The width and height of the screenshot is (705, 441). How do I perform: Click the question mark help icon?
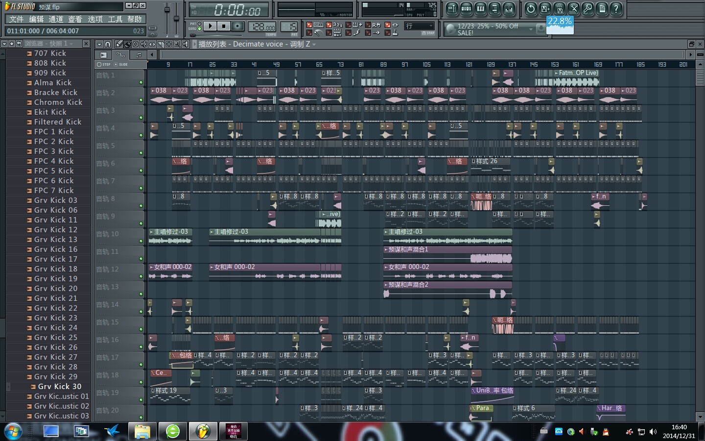[x=616, y=9]
